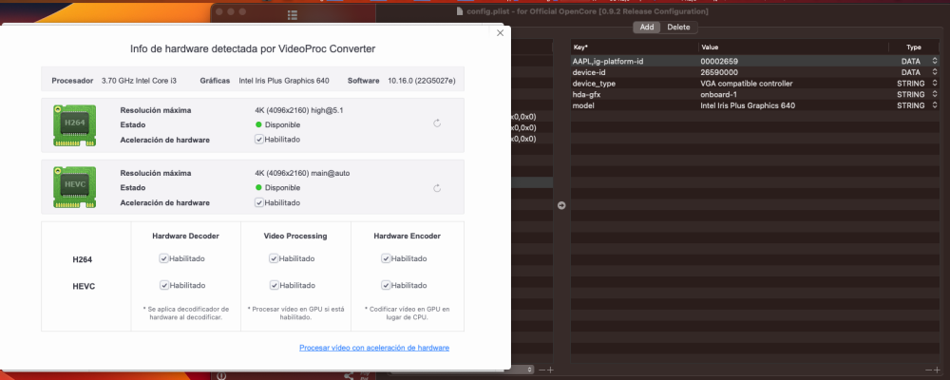
Task: Click the right arrow button between the panes
Action: (561, 205)
